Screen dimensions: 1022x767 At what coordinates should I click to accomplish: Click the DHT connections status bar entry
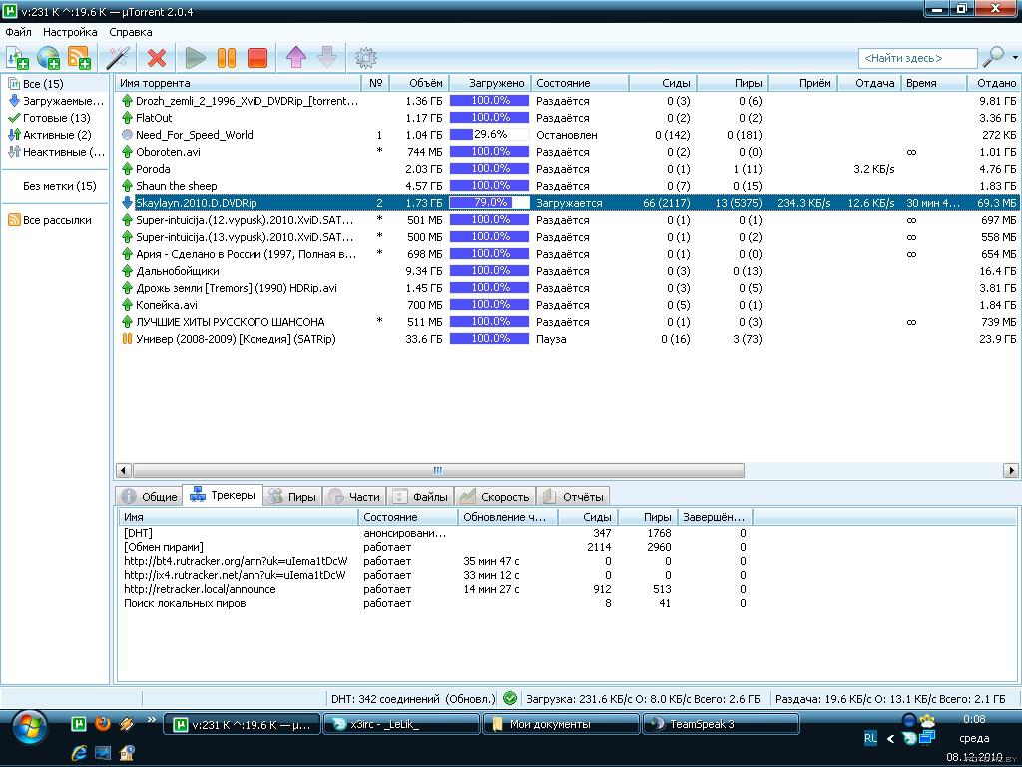pyautogui.click(x=413, y=698)
